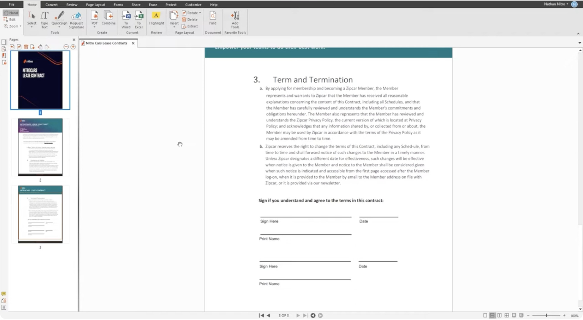Open the Page Layout tab
Image resolution: width=583 pixels, height=320 pixels.
click(x=95, y=5)
